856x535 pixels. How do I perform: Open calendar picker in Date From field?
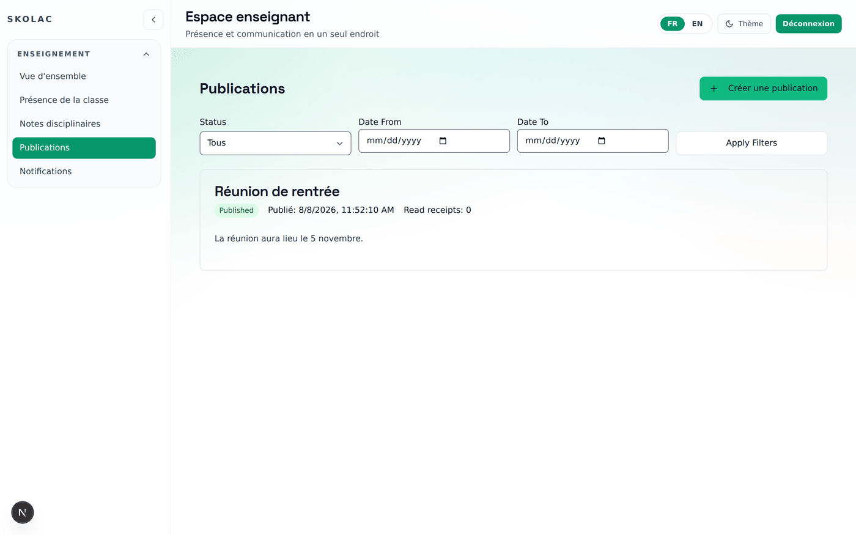point(443,141)
